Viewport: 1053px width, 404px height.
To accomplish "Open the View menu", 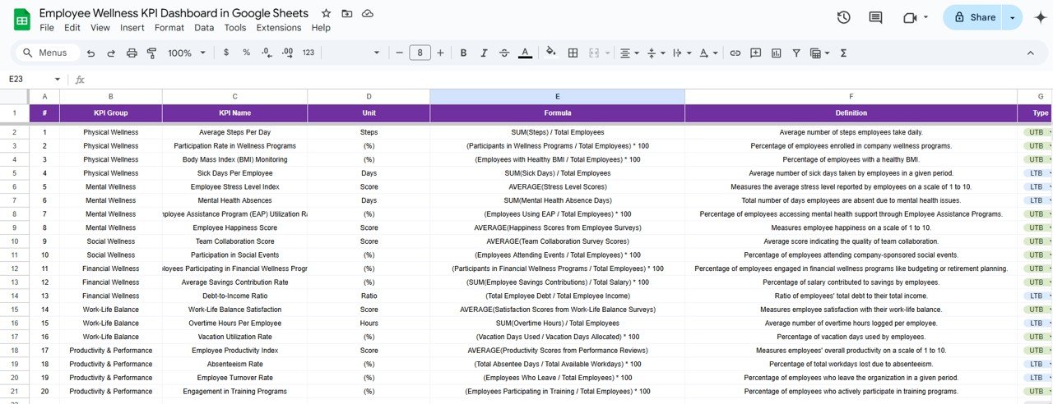I will click(100, 27).
